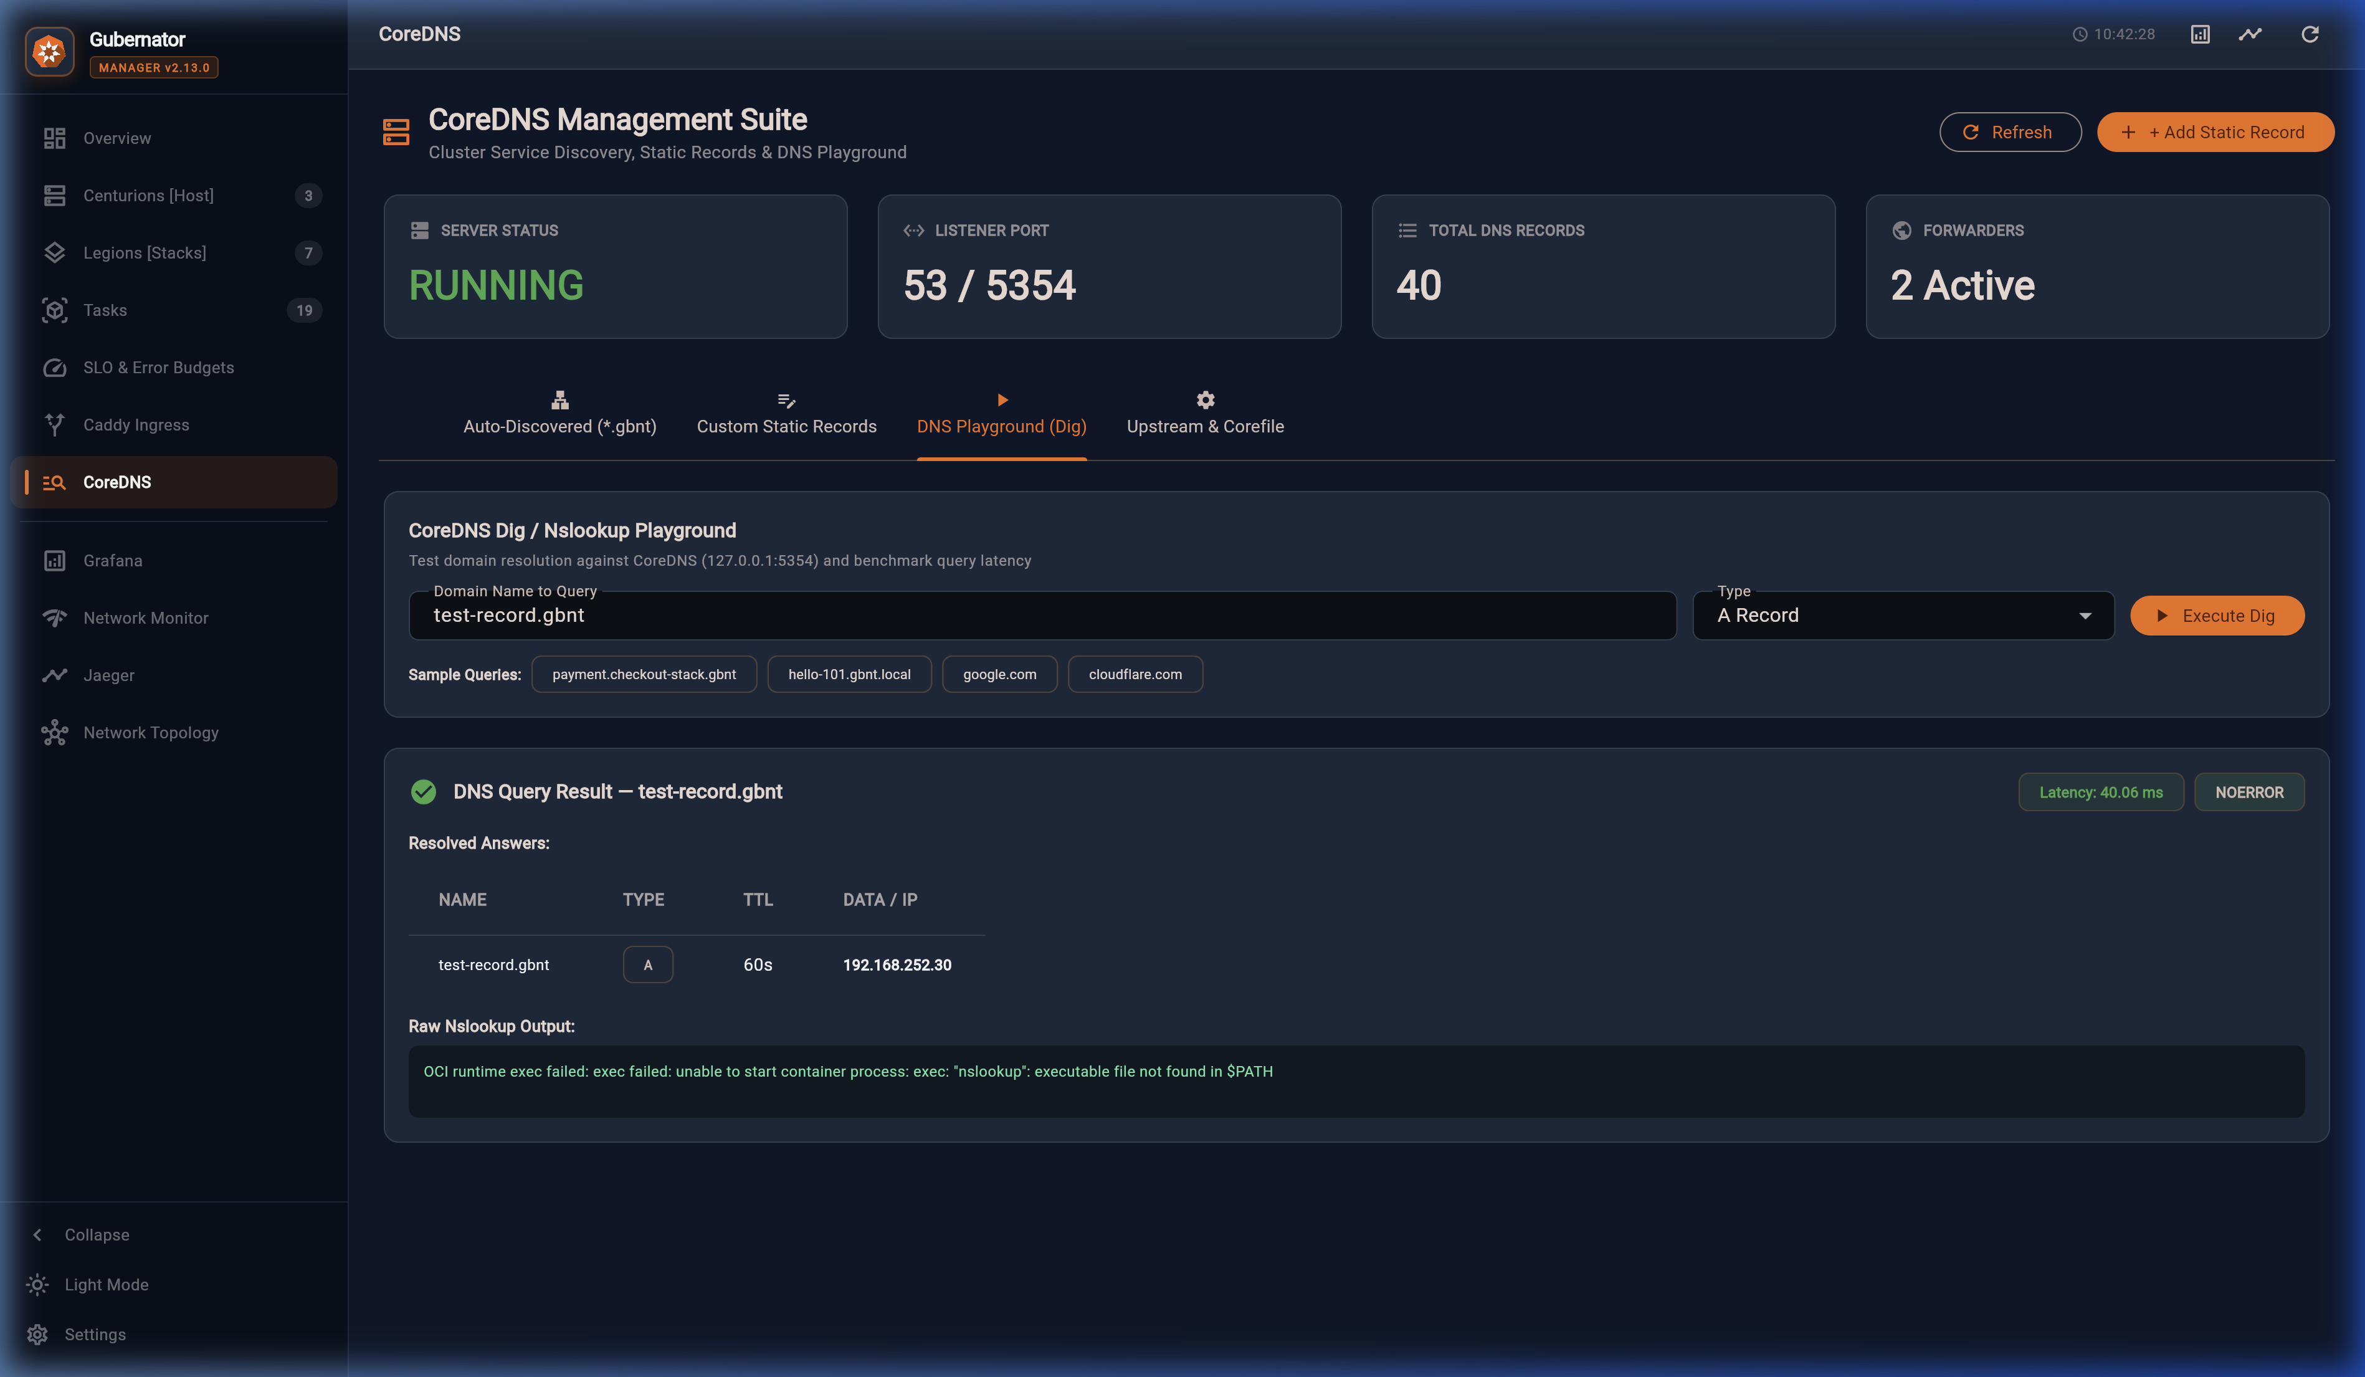2365x1377 pixels.
Task: Click the Gubernator logo icon
Action: click(x=49, y=50)
